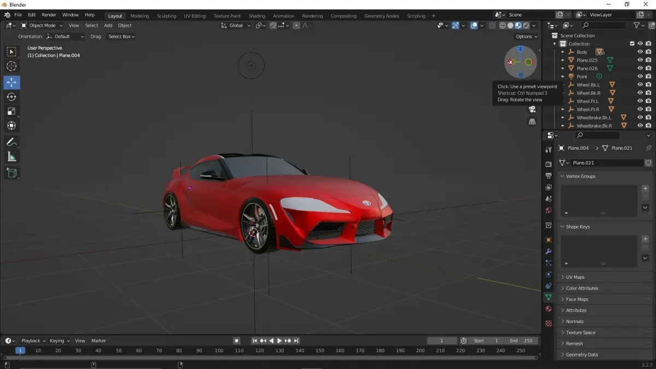Open the Texture properties checker tab

point(548,323)
